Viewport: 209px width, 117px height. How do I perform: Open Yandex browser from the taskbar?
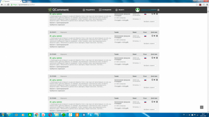(43, 115)
